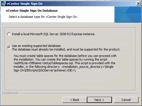The width and height of the screenshot is (142, 106).
Task: Click the Next button
Action: [99, 100]
